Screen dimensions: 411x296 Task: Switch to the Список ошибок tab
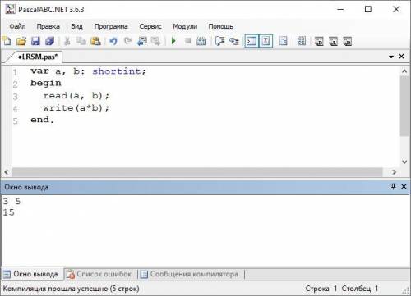point(99,274)
